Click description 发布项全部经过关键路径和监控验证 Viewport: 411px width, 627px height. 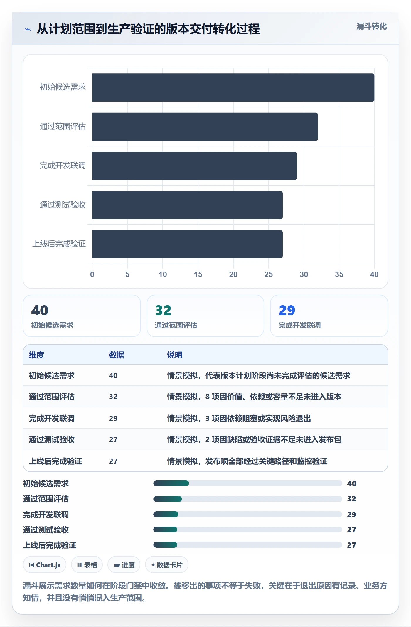click(266, 461)
